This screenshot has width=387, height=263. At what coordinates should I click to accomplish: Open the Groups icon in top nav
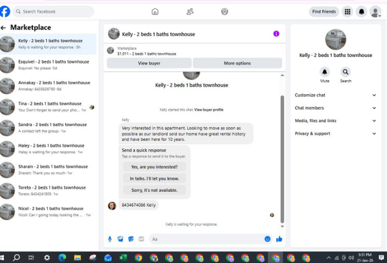coord(224,11)
